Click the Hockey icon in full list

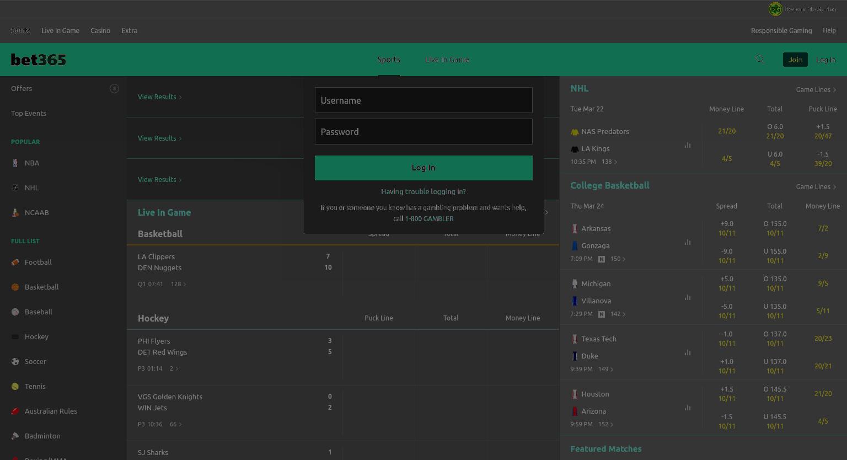(x=15, y=336)
